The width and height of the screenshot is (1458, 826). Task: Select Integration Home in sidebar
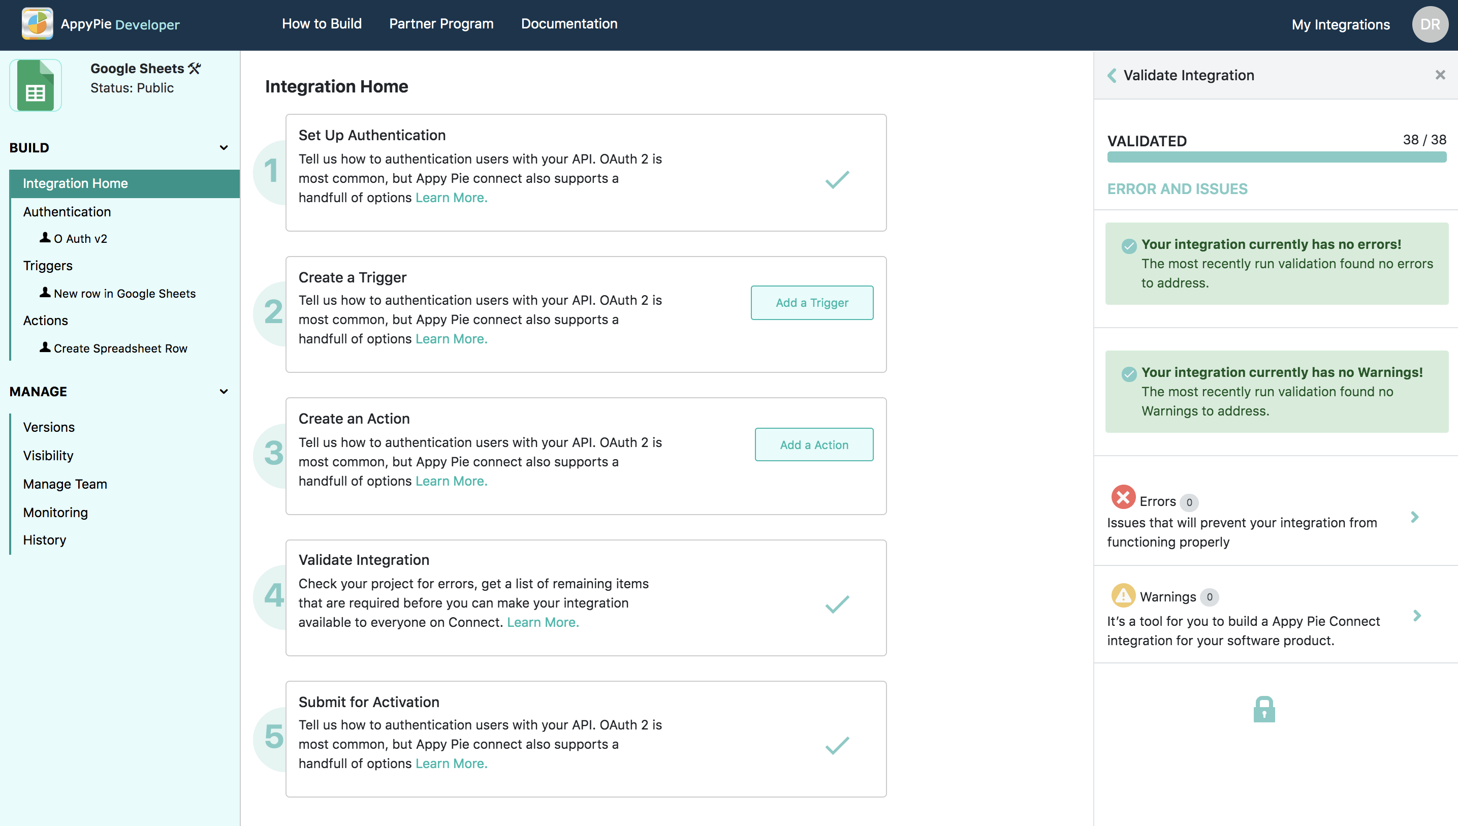click(x=124, y=183)
